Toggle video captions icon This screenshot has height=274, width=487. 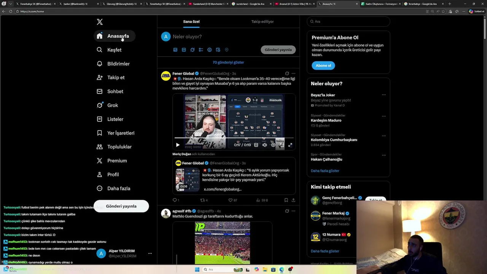coord(256,145)
